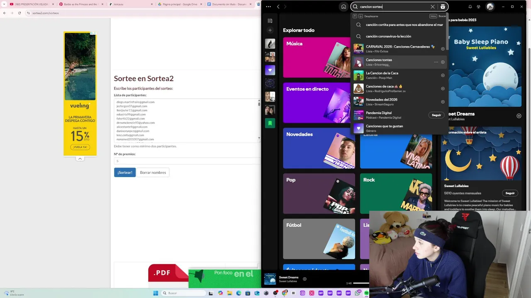Open the Friend activity icon in Spotify
The image size is (531, 298).
(x=478, y=7)
